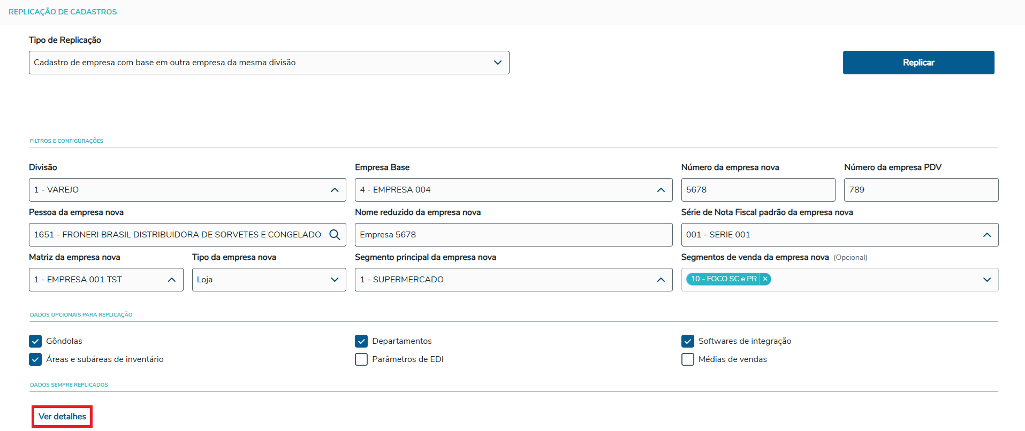Click the Segmento principal chevron arrow
The image size is (1025, 431).
[x=660, y=280]
